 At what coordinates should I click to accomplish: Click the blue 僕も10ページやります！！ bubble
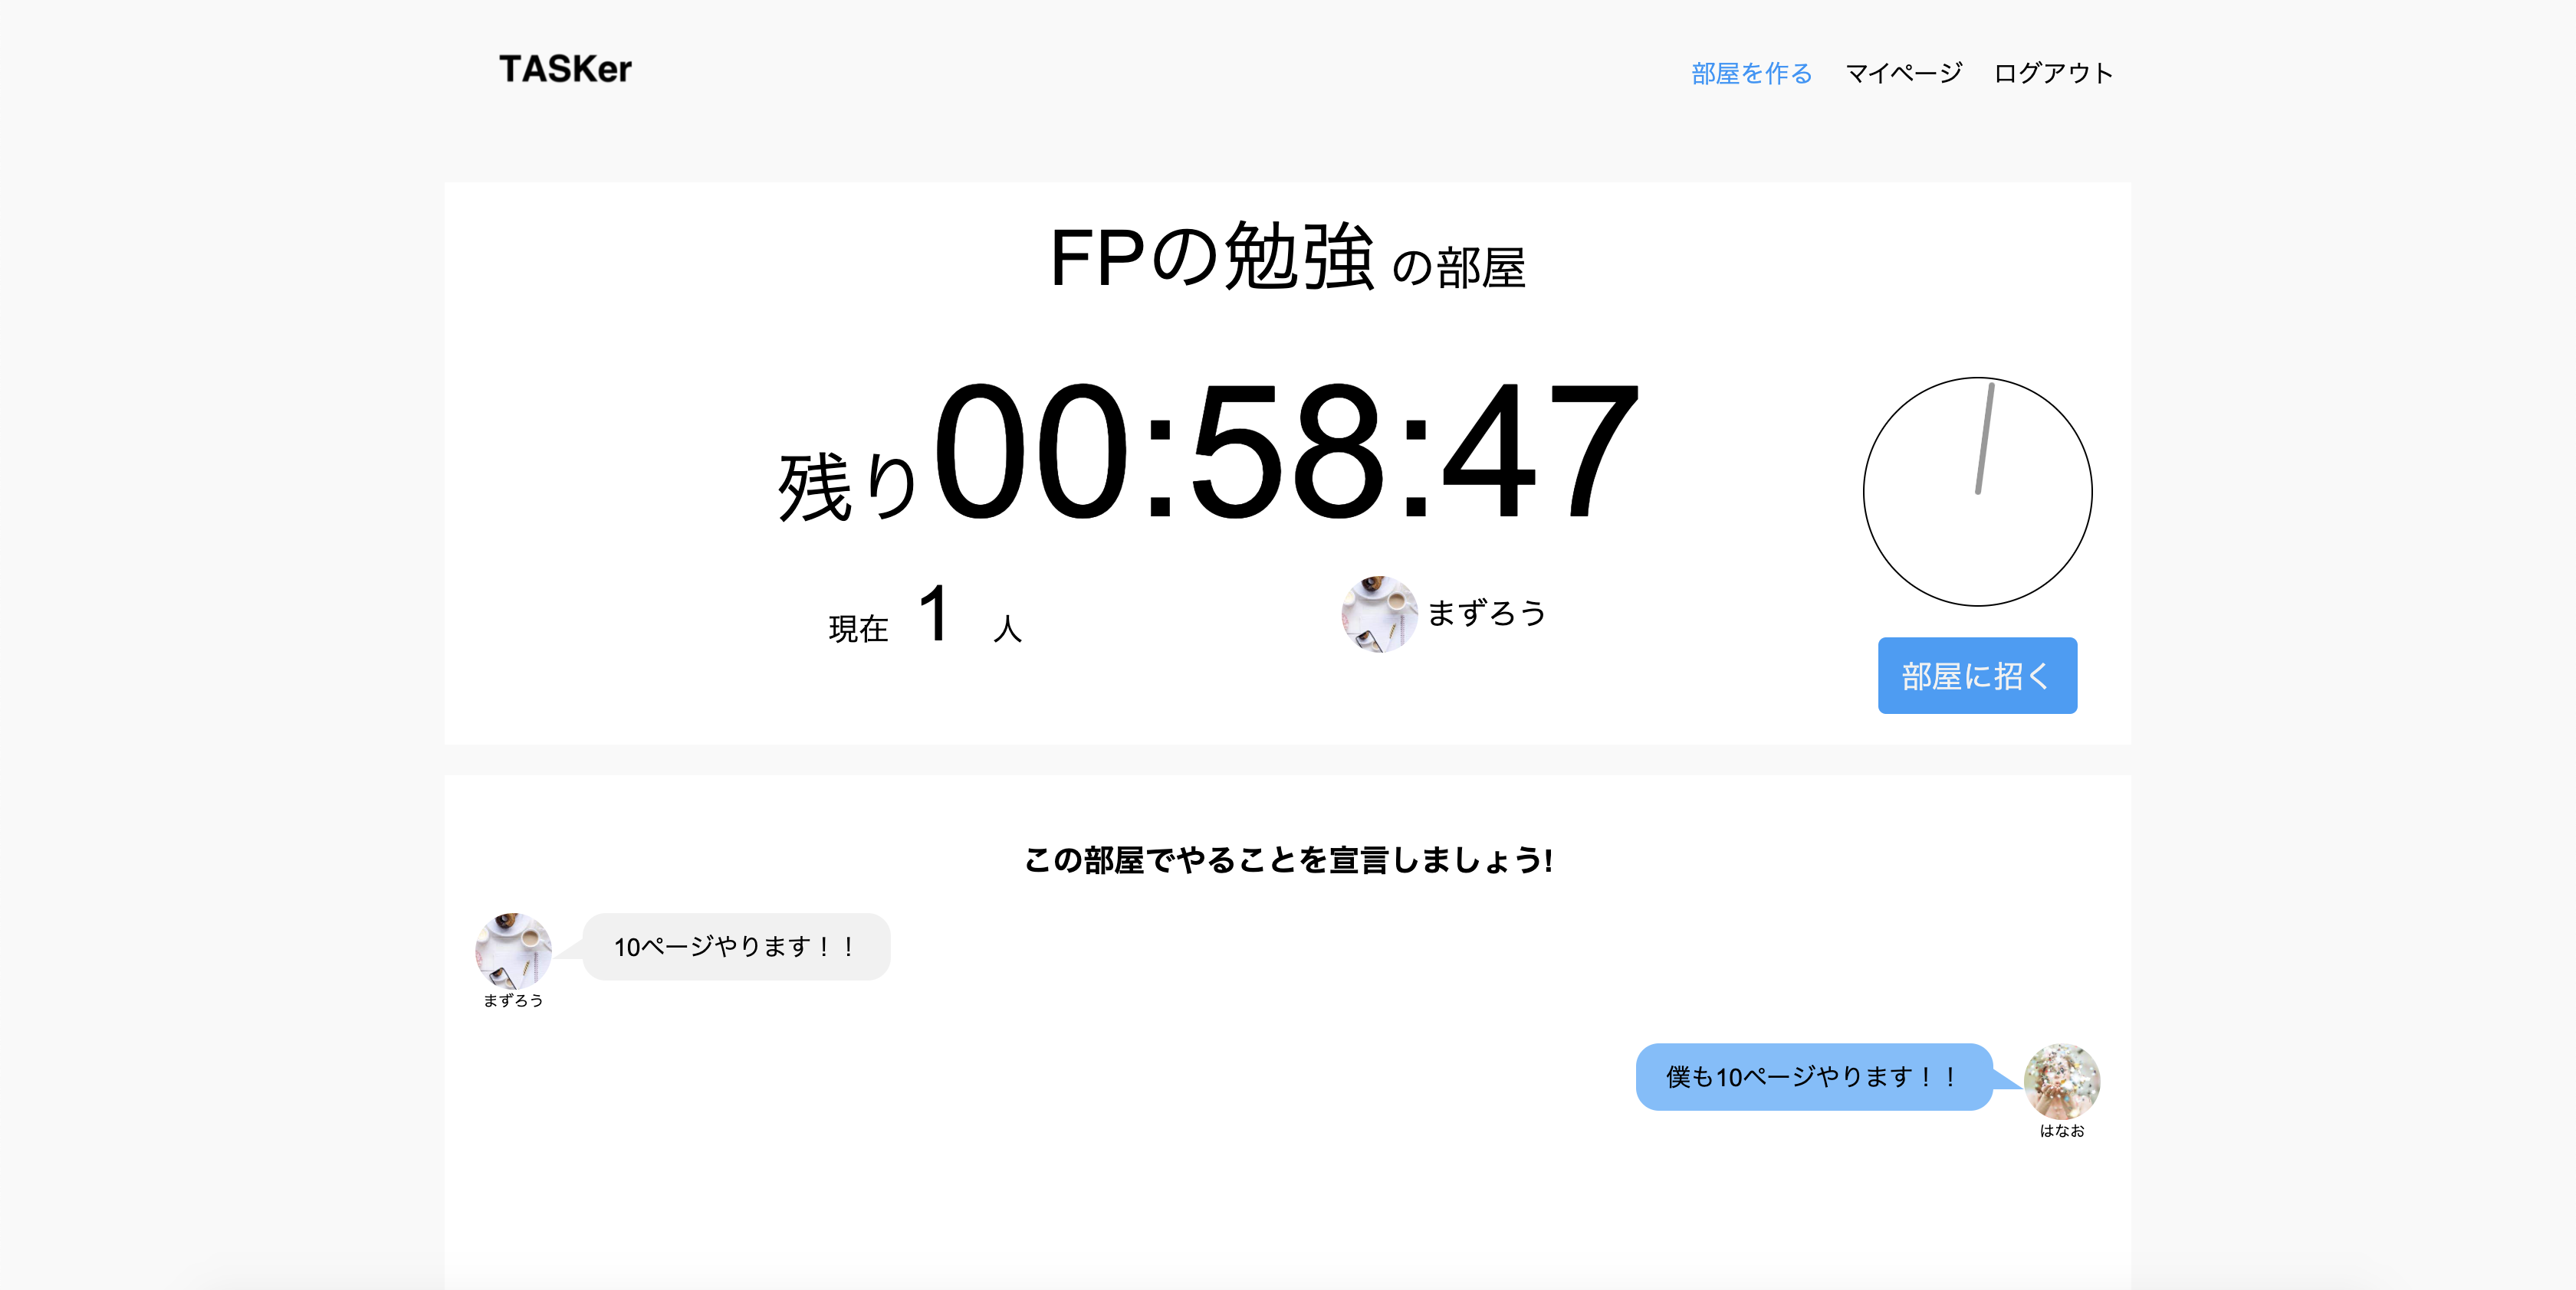click(x=1812, y=1076)
